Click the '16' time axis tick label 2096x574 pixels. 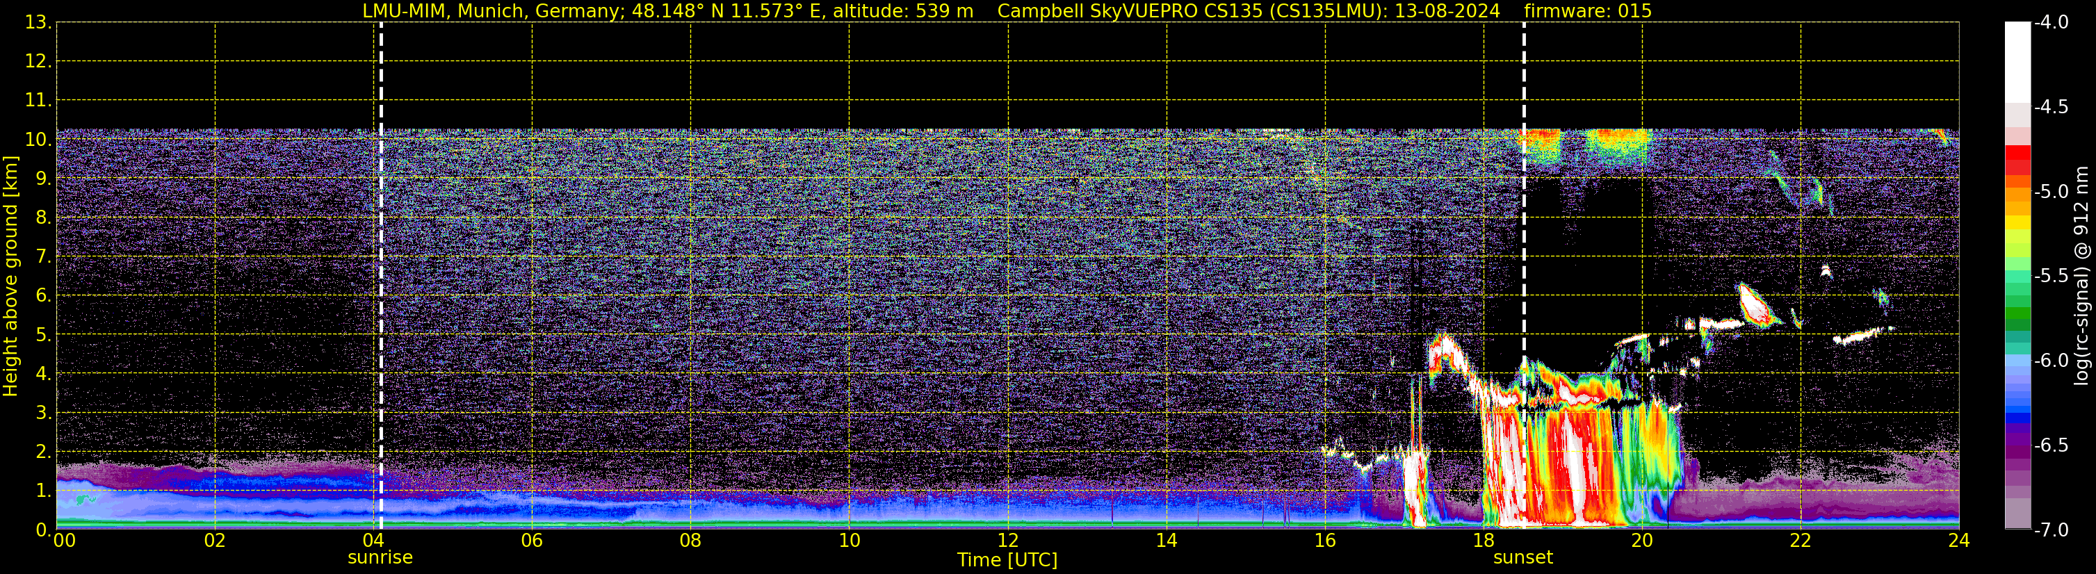pos(1326,540)
